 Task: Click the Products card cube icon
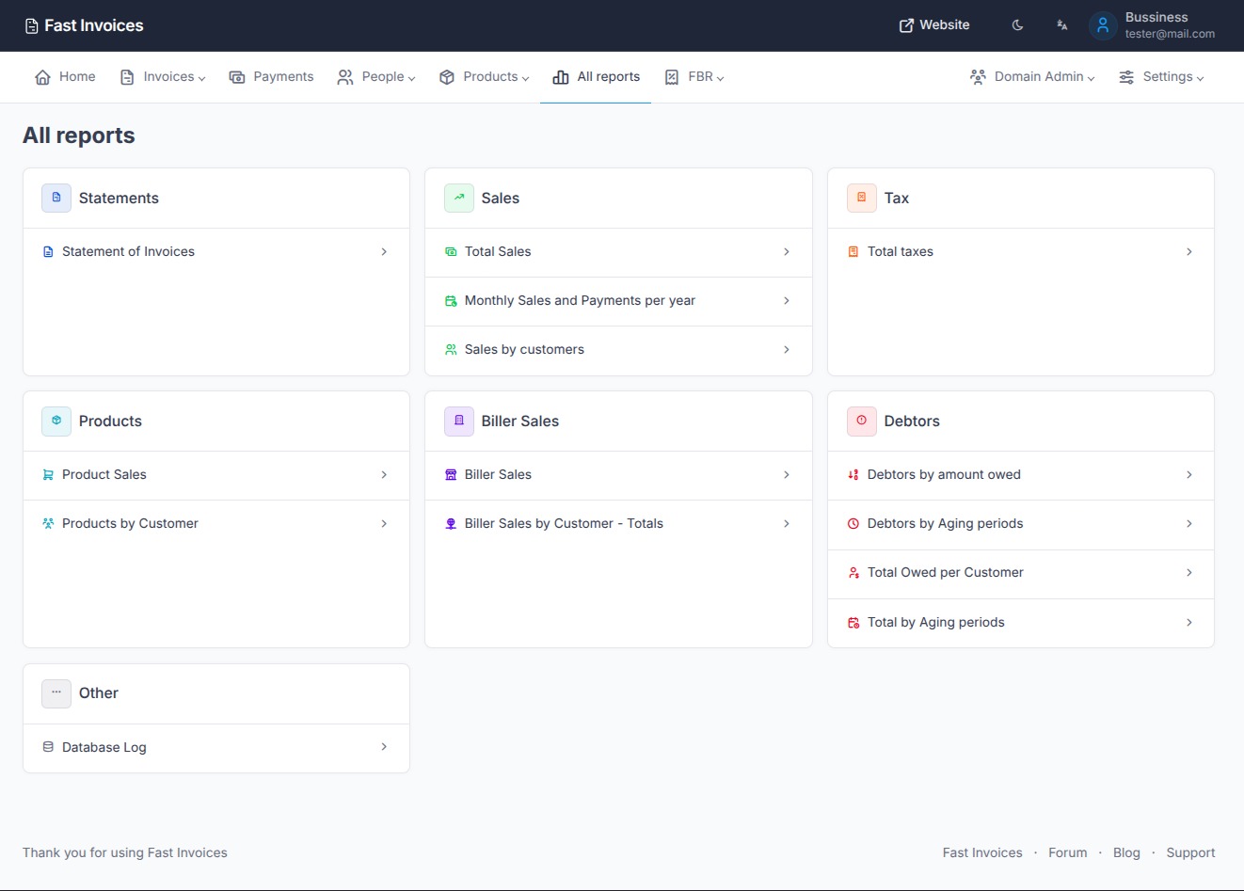click(x=56, y=421)
